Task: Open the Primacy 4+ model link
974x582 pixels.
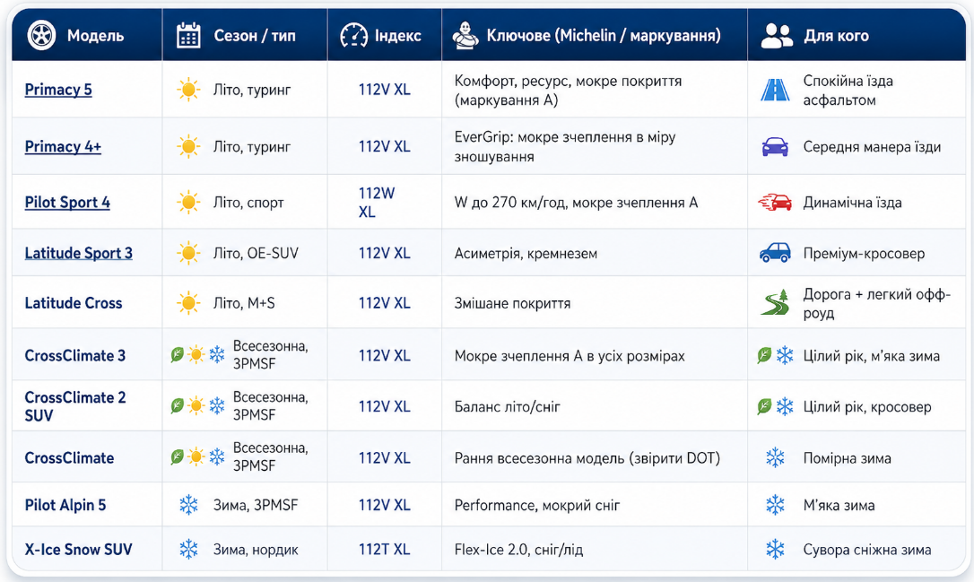Action: pyautogui.click(x=63, y=146)
